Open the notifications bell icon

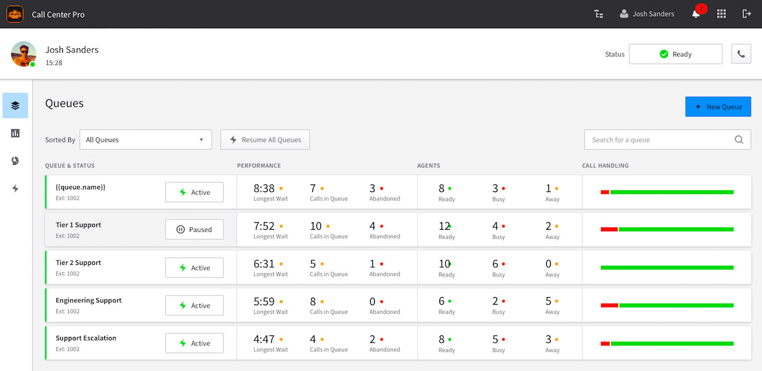tap(696, 14)
